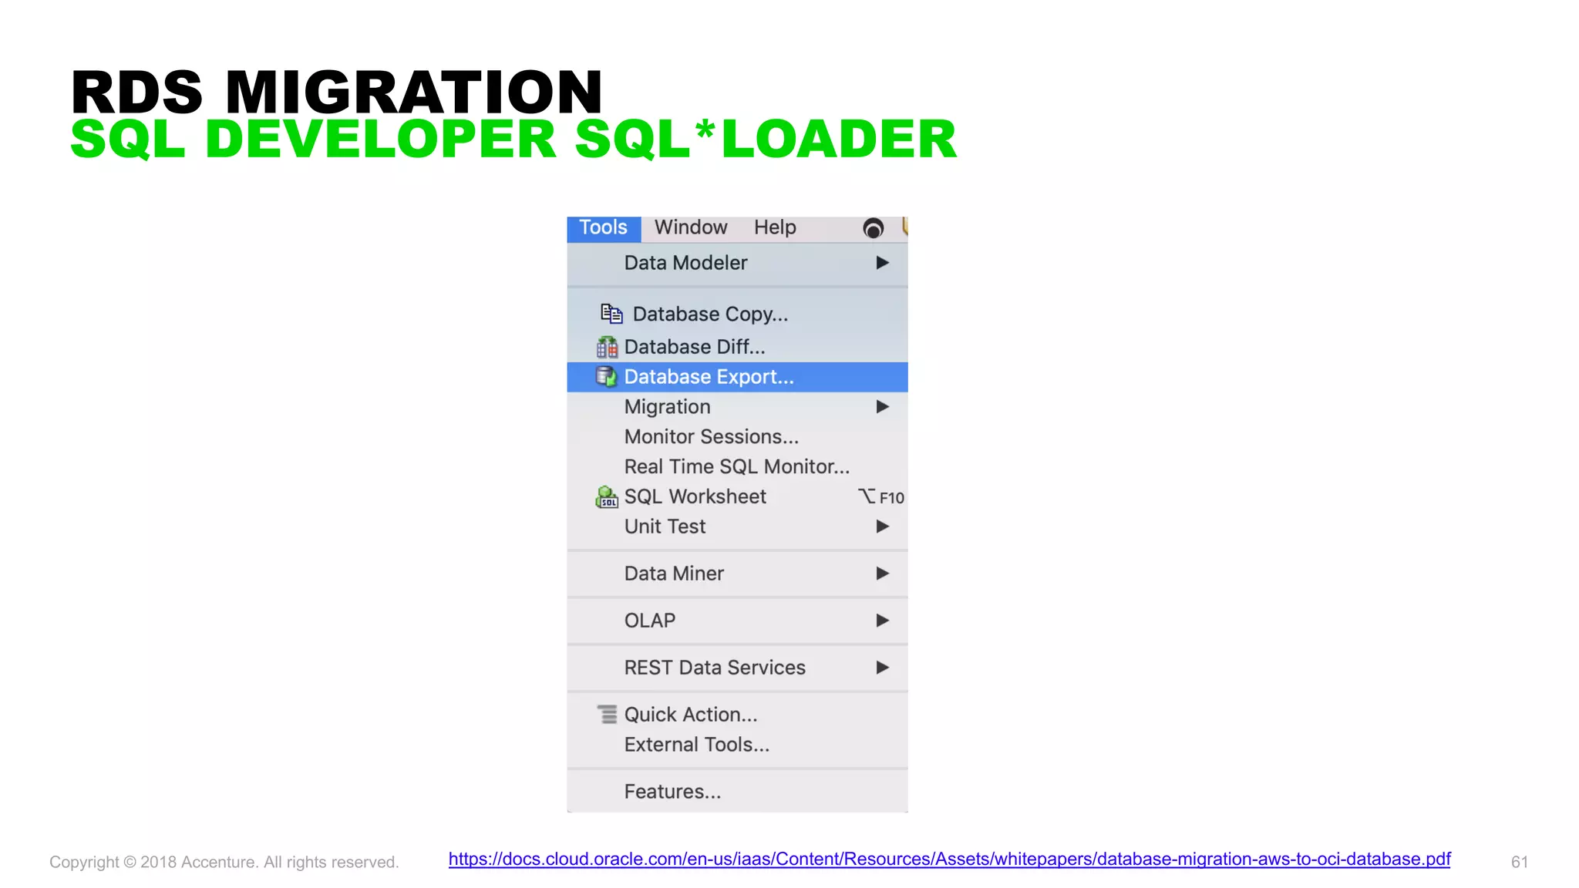Select Unit Test menu entry
This screenshot has height=888, width=1579.
pos(737,526)
